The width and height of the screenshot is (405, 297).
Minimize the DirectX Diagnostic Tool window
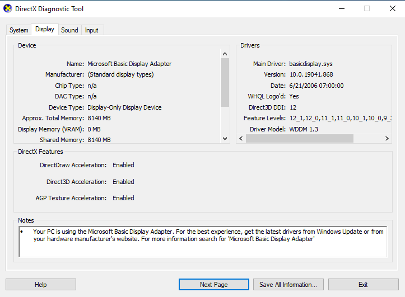[x=342, y=9]
